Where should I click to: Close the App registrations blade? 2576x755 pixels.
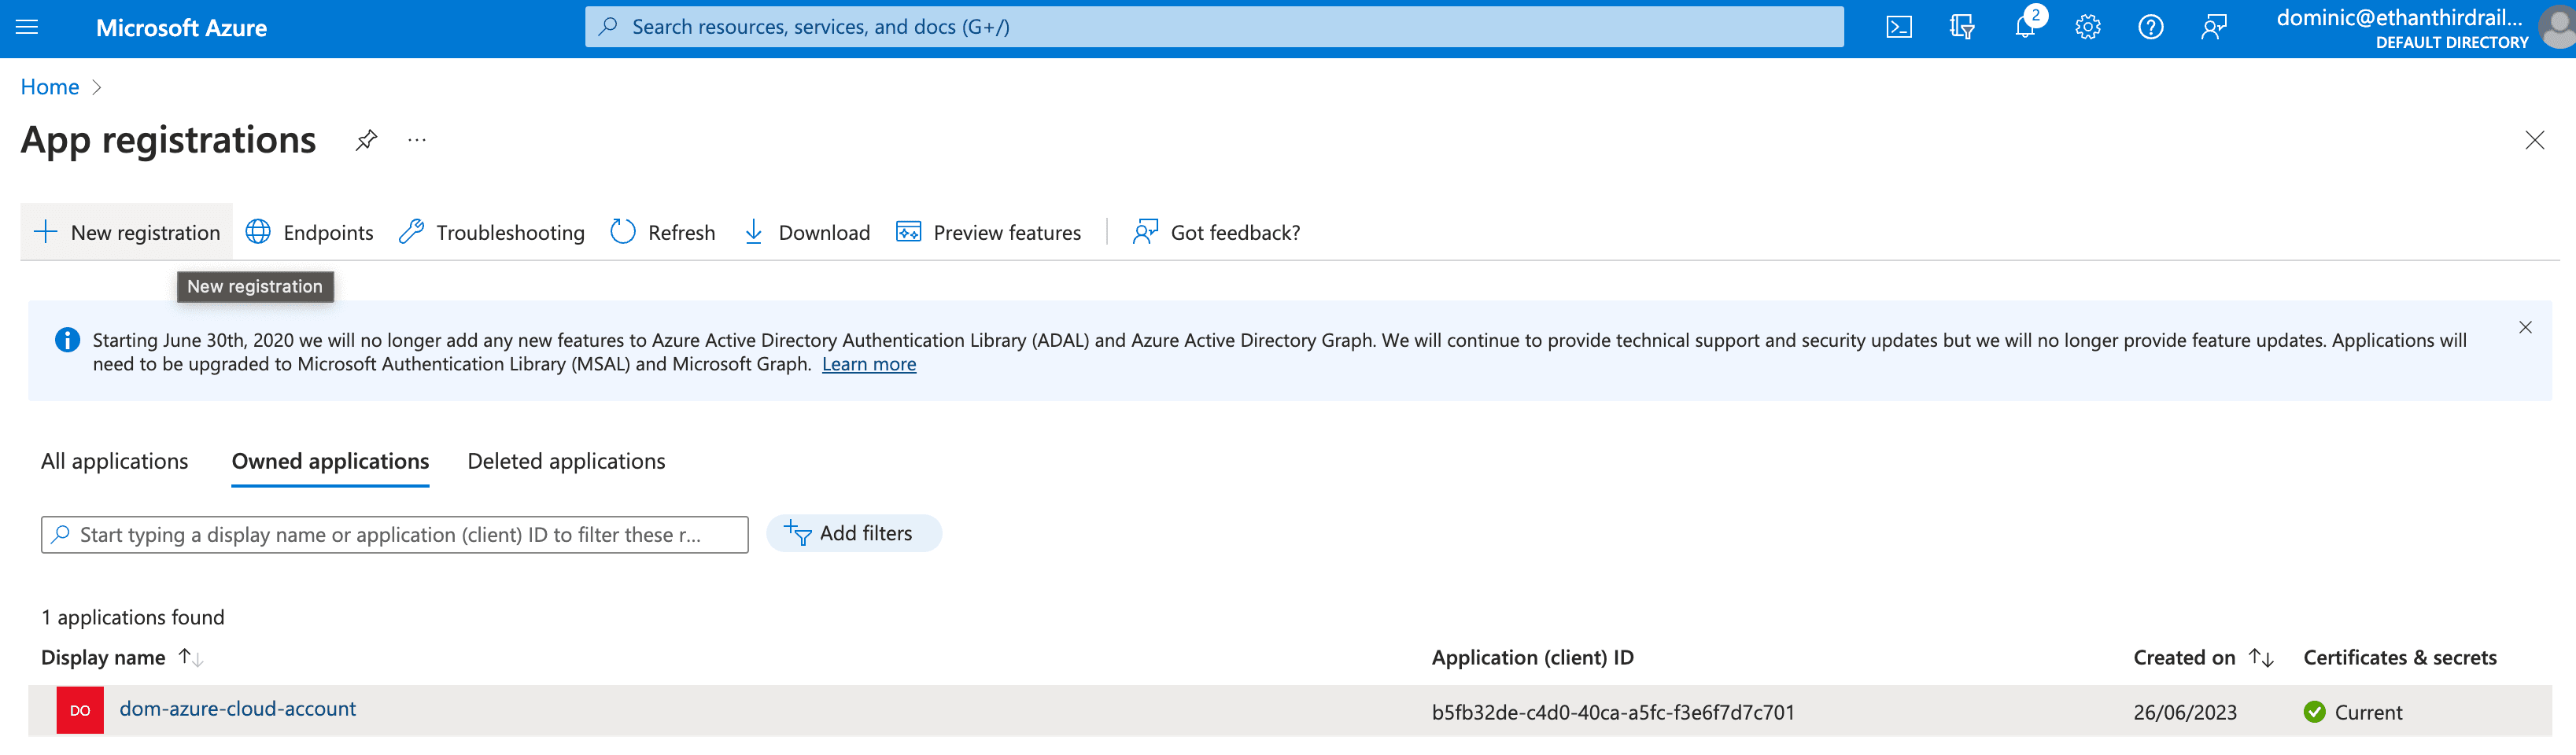pos(2534,140)
